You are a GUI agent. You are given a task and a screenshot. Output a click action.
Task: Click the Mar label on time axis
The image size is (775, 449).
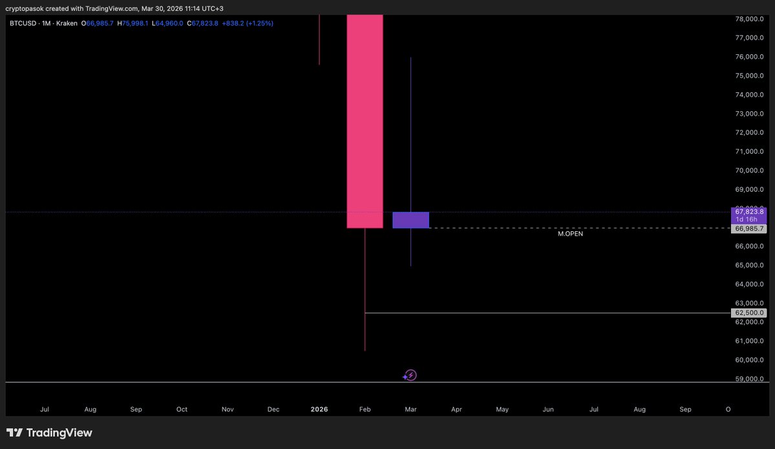410,409
